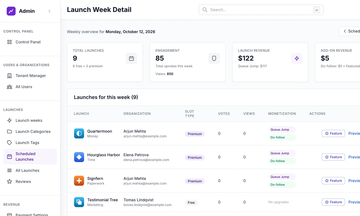Screen dimensions: 360x216
Task: Click the Hourglass Harbor app icon
Action: click(79, 157)
